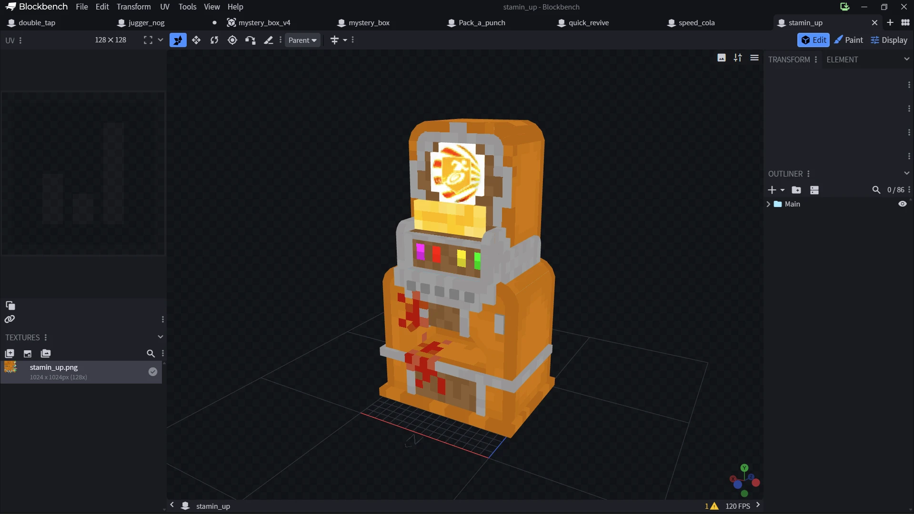Select the stamin_up.png texture thumbnail
The height and width of the screenshot is (514, 914).
[10, 367]
